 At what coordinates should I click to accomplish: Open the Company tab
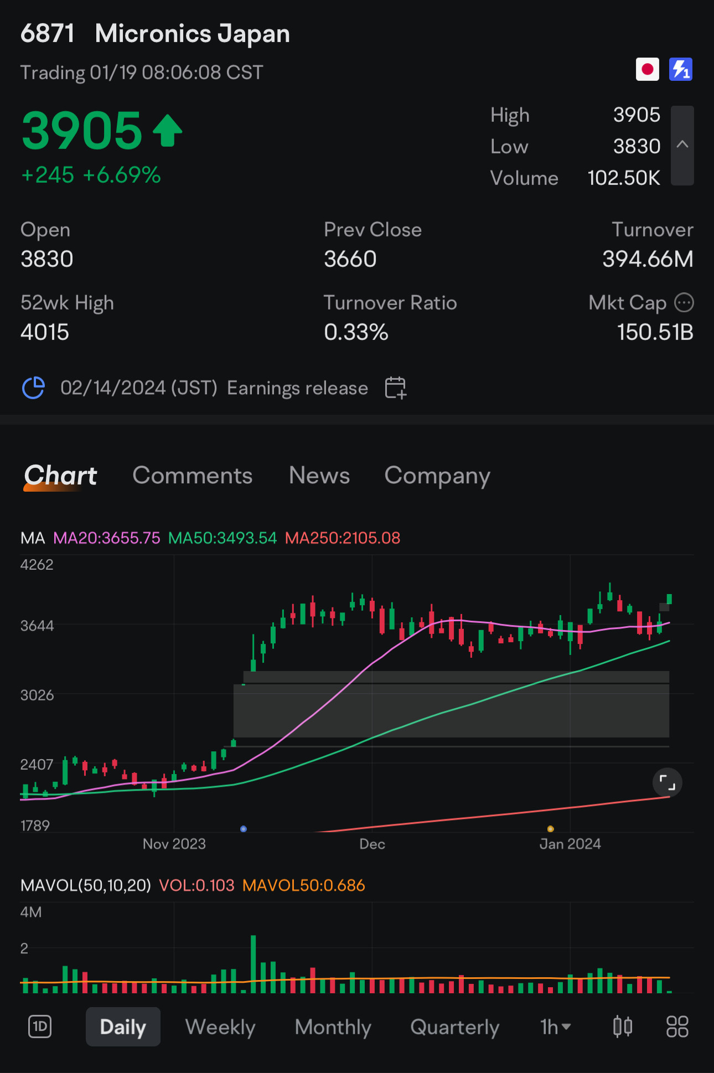[437, 476]
